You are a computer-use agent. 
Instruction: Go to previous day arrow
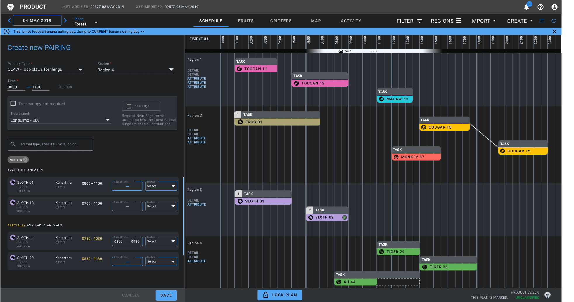[9, 20]
